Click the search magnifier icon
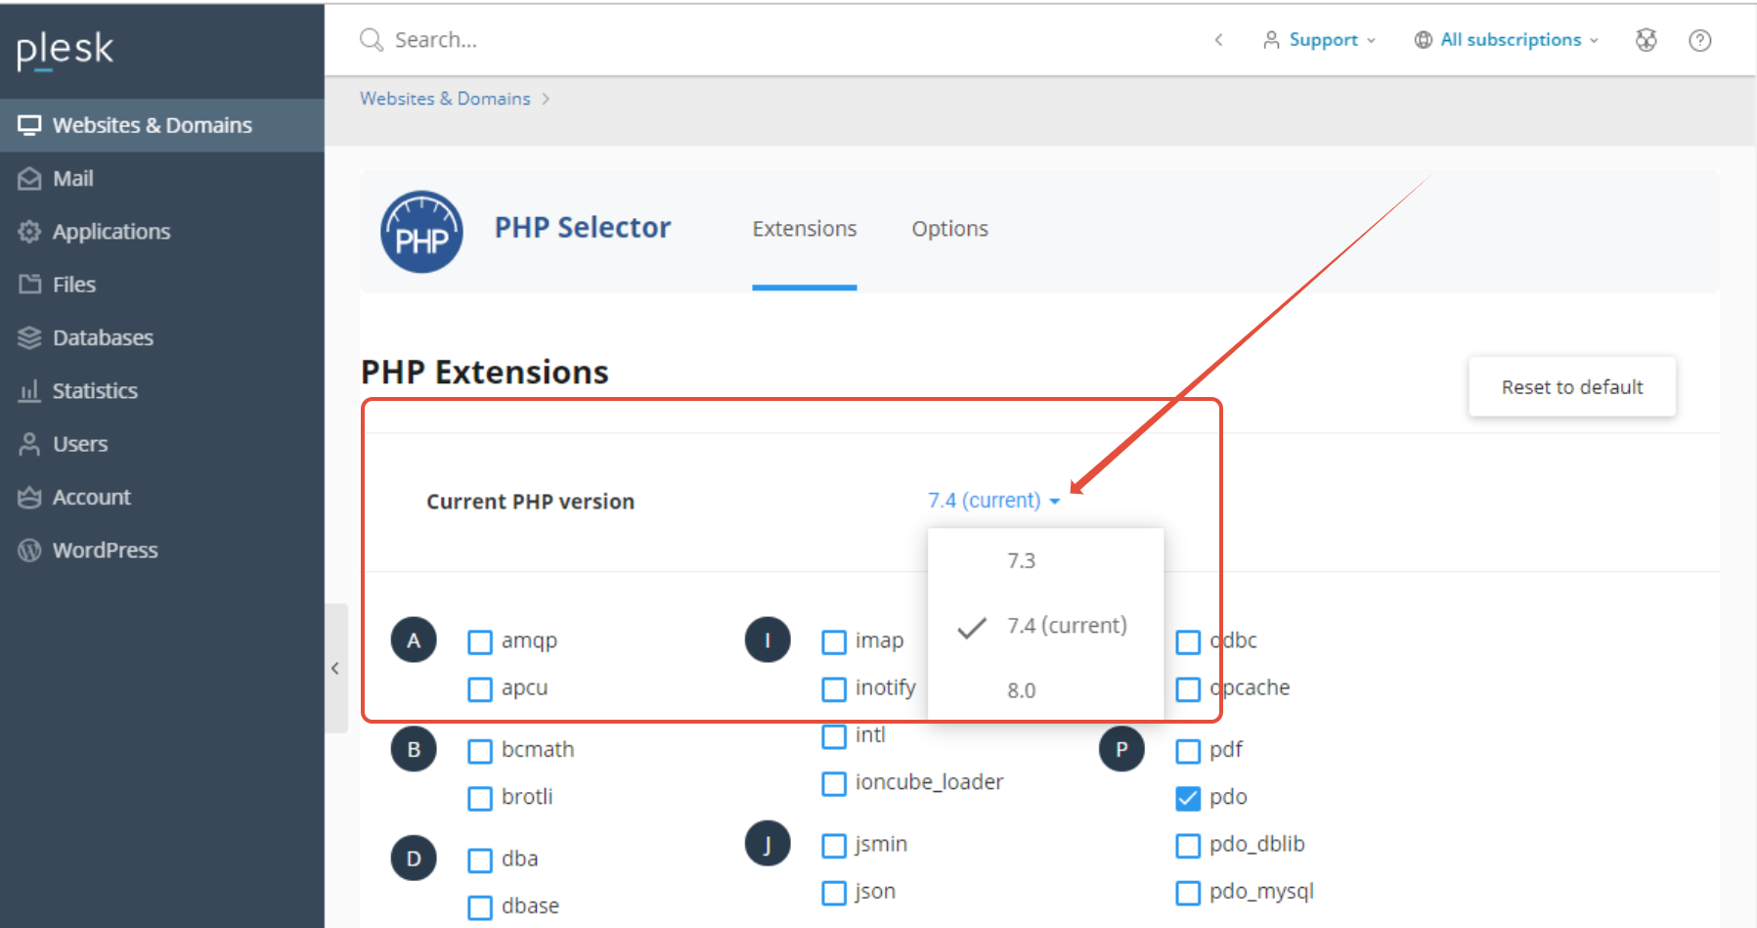1757x928 pixels. pyautogui.click(x=372, y=39)
